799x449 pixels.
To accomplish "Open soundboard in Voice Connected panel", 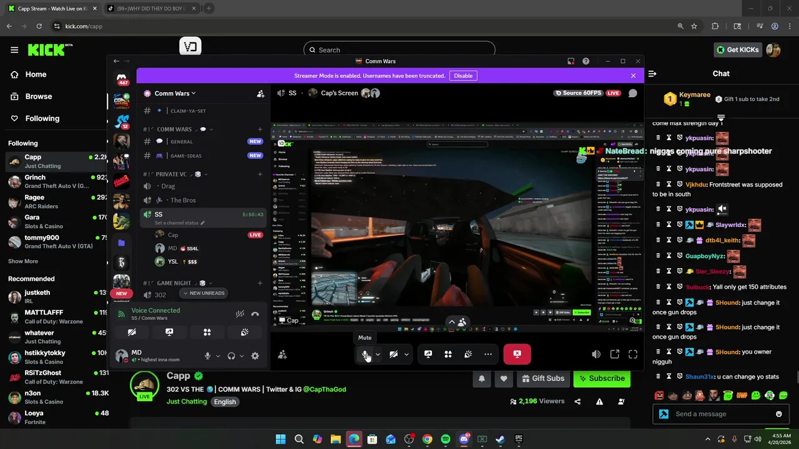I will click(245, 332).
